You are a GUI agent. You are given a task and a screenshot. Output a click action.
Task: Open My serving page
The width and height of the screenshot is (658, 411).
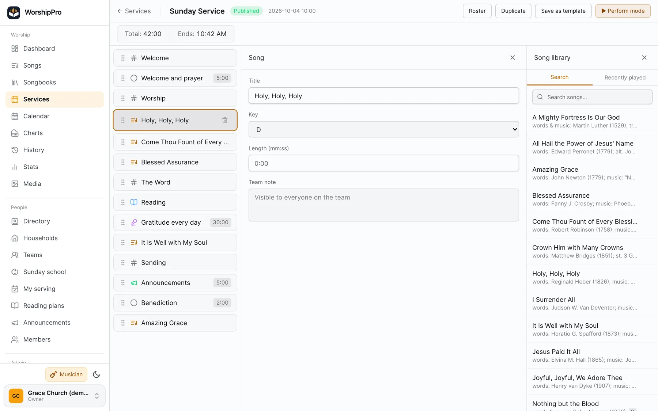pos(54,289)
